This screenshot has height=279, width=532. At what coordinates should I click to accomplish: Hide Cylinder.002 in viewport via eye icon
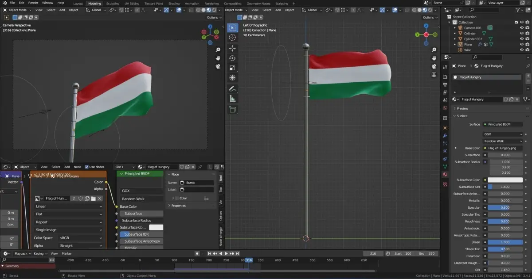click(x=522, y=39)
